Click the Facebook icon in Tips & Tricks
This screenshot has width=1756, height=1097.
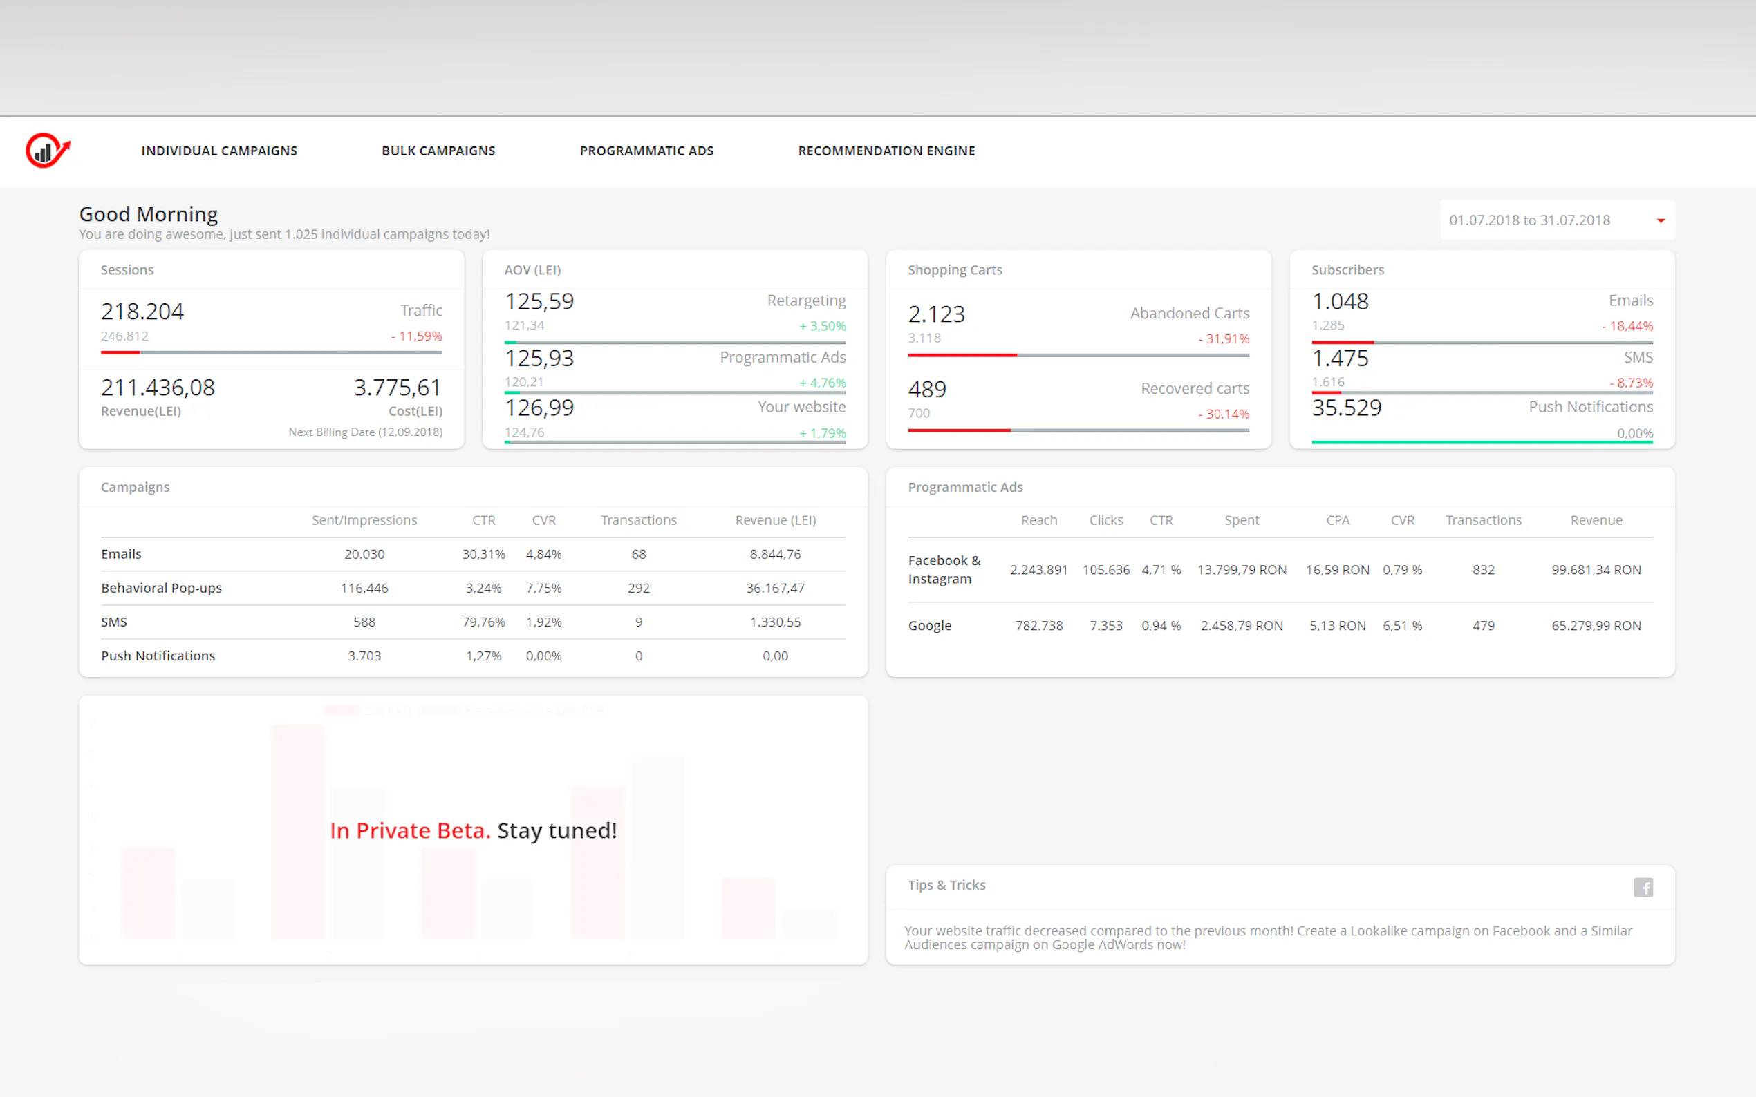pyautogui.click(x=1643, y=886)
